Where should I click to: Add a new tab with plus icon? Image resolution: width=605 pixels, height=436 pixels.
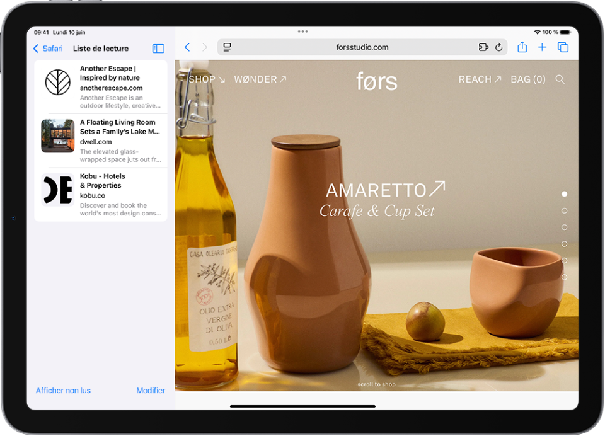pyautogui.click(x=542, y=47)
